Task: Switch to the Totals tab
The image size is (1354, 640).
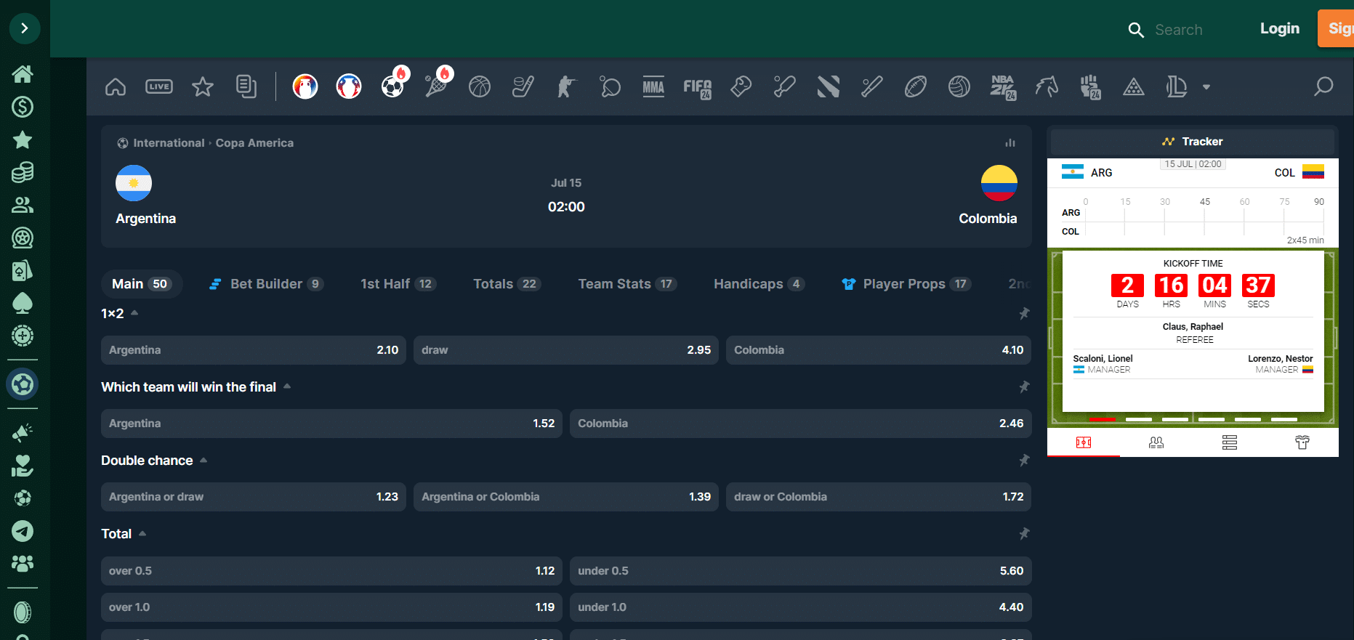Action: tap(507, 284)
